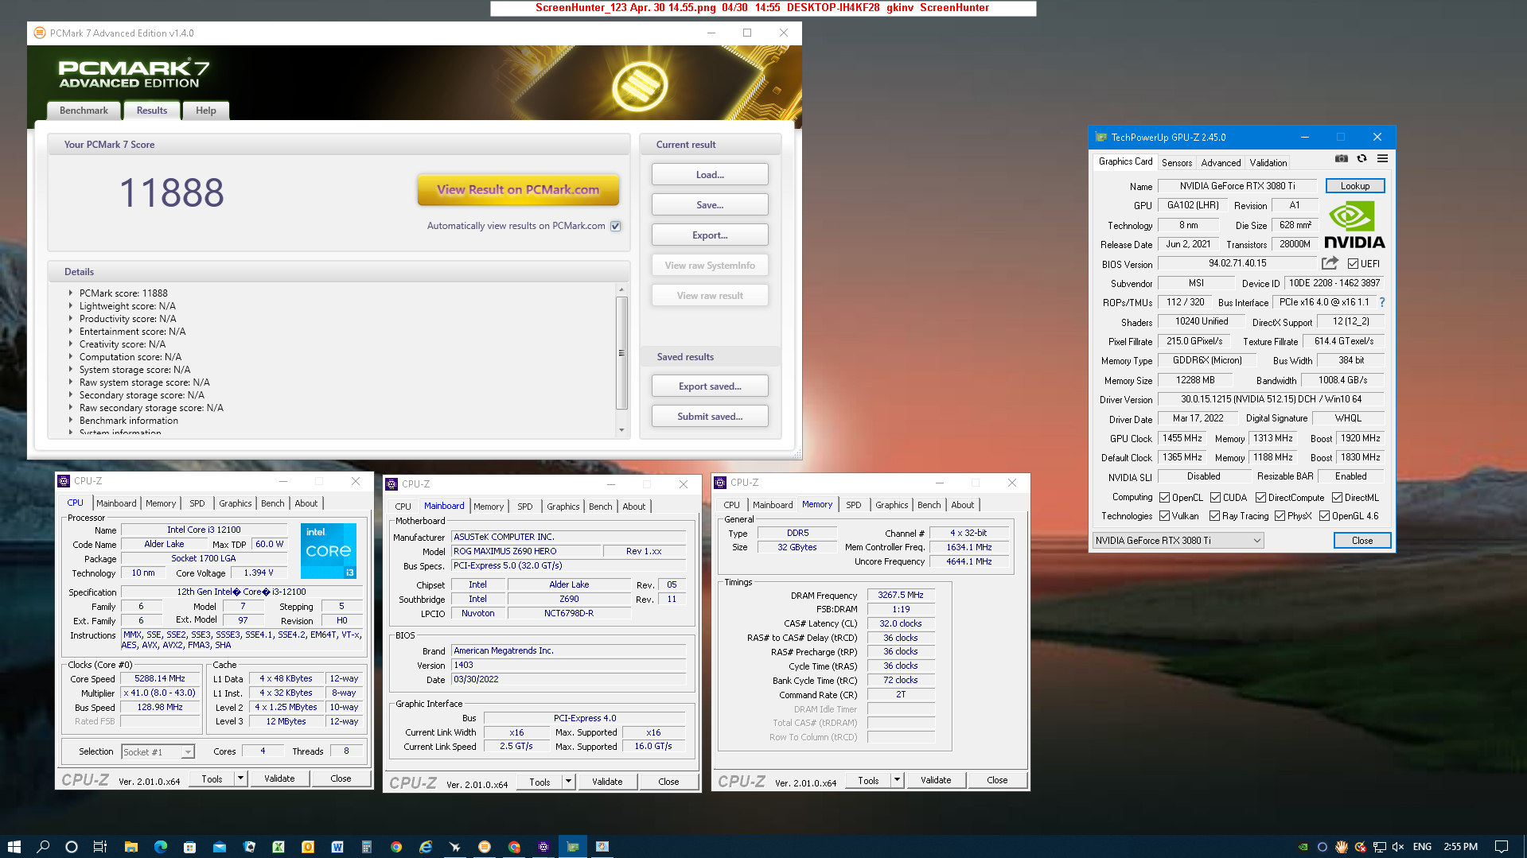This screenshot has width=1527, height=858.
Task: Click the Cortana circle icon in taskbar
Action: (x=72, y=847)
